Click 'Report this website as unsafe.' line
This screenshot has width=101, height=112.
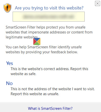tap(35, 94)
